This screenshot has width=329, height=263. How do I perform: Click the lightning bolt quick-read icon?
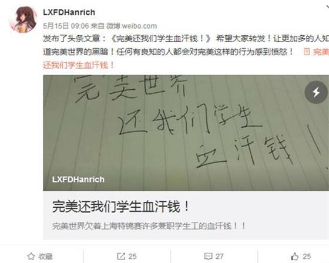coord(316,92)
